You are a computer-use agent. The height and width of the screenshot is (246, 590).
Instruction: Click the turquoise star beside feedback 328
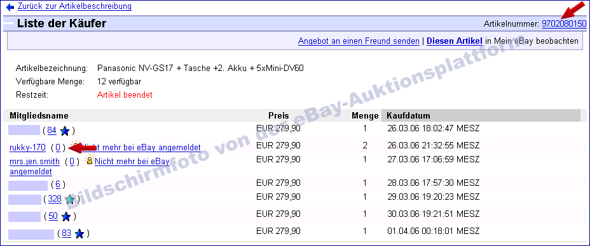[x=69, y=200]
